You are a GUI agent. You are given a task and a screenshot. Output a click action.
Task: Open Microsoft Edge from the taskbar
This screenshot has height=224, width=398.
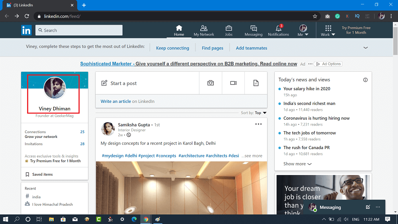click(x=134, y=219)
